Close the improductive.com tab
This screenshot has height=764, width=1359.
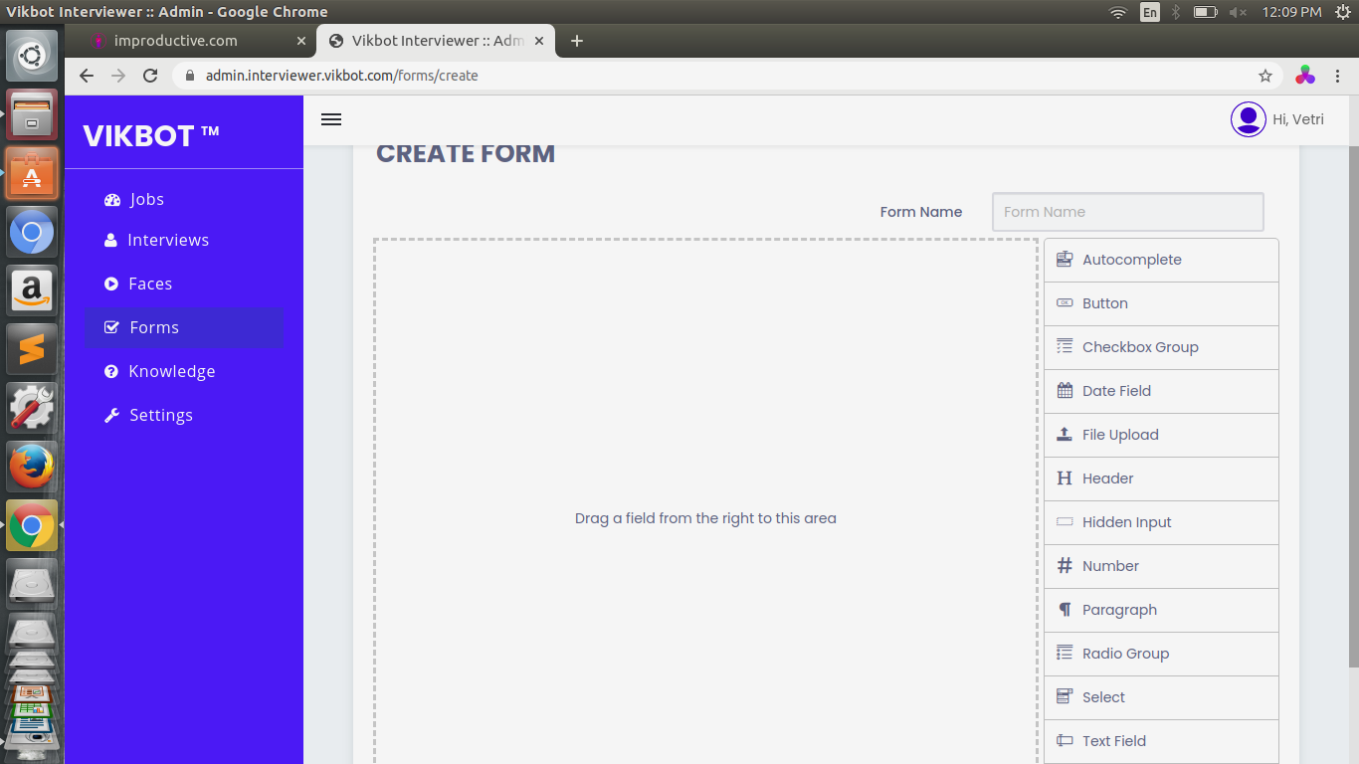pyautogui.click(x=301, y=41)
